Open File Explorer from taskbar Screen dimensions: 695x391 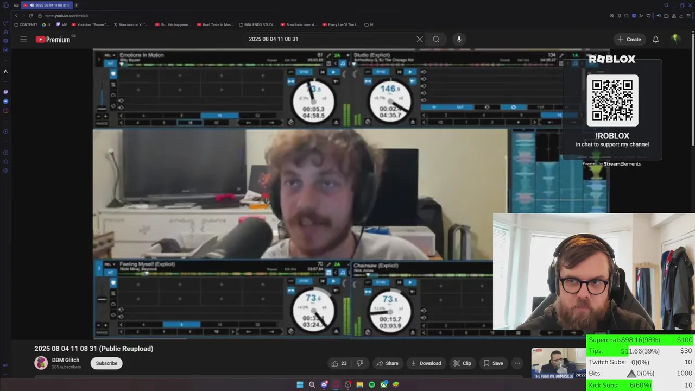359,384
